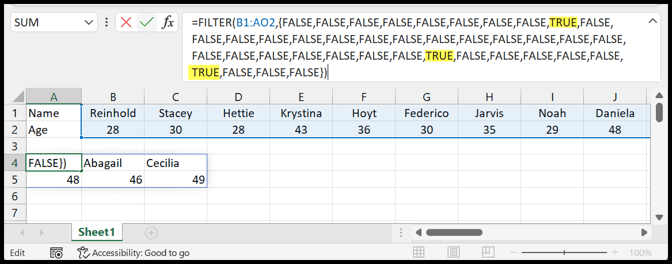
Task: Open the sheet tab options dots
Action: pos(401,233)
